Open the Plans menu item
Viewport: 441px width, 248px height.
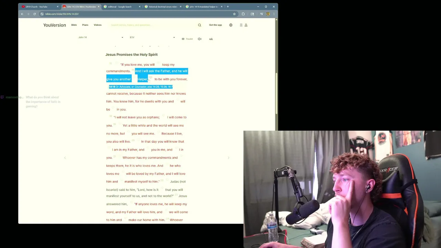click(x=85, y=25)
